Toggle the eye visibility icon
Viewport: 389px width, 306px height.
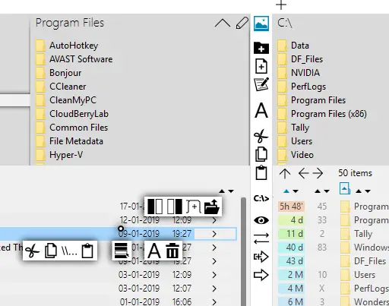[261, 220]
